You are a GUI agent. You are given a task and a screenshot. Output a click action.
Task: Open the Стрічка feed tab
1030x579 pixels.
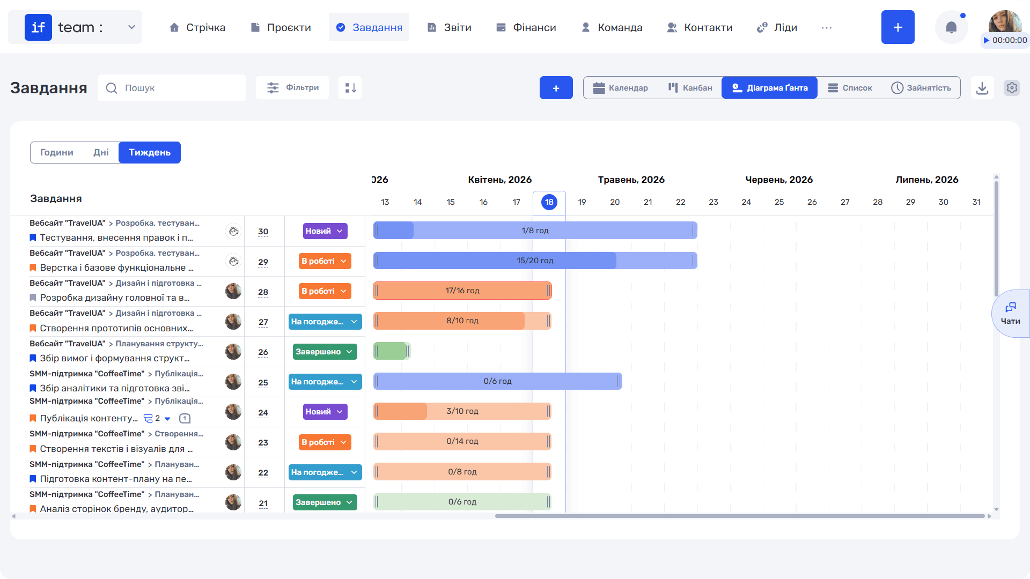pyautogui.click(x=197, y=27)
